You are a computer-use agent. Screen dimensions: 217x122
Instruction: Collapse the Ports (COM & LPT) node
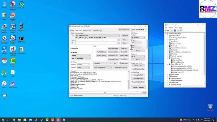167,64
